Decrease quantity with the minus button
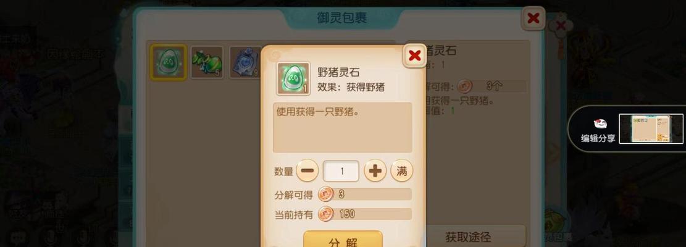686x247 pixels. click(307, 171)
